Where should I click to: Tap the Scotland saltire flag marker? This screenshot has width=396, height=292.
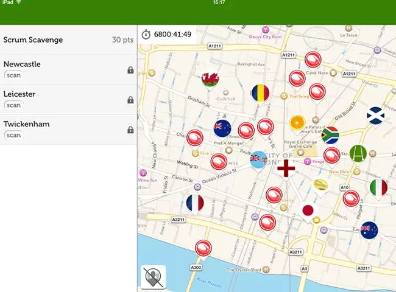(x=375, y=116)
